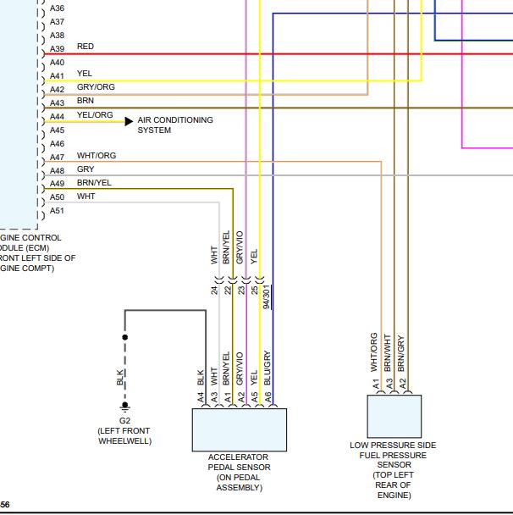Click the 'LOW PRESSURE SIDE' sensor caption

393,446
